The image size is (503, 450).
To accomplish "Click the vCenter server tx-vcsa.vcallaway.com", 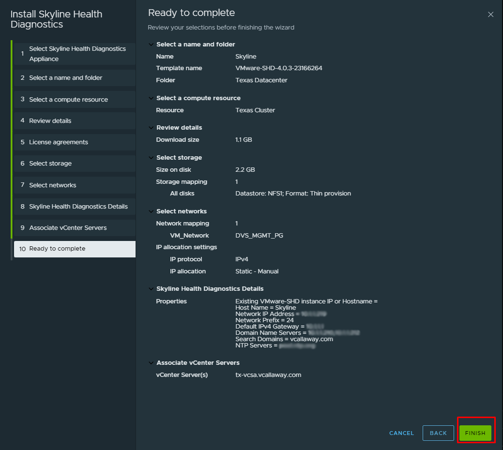I will tap(268, 375).
